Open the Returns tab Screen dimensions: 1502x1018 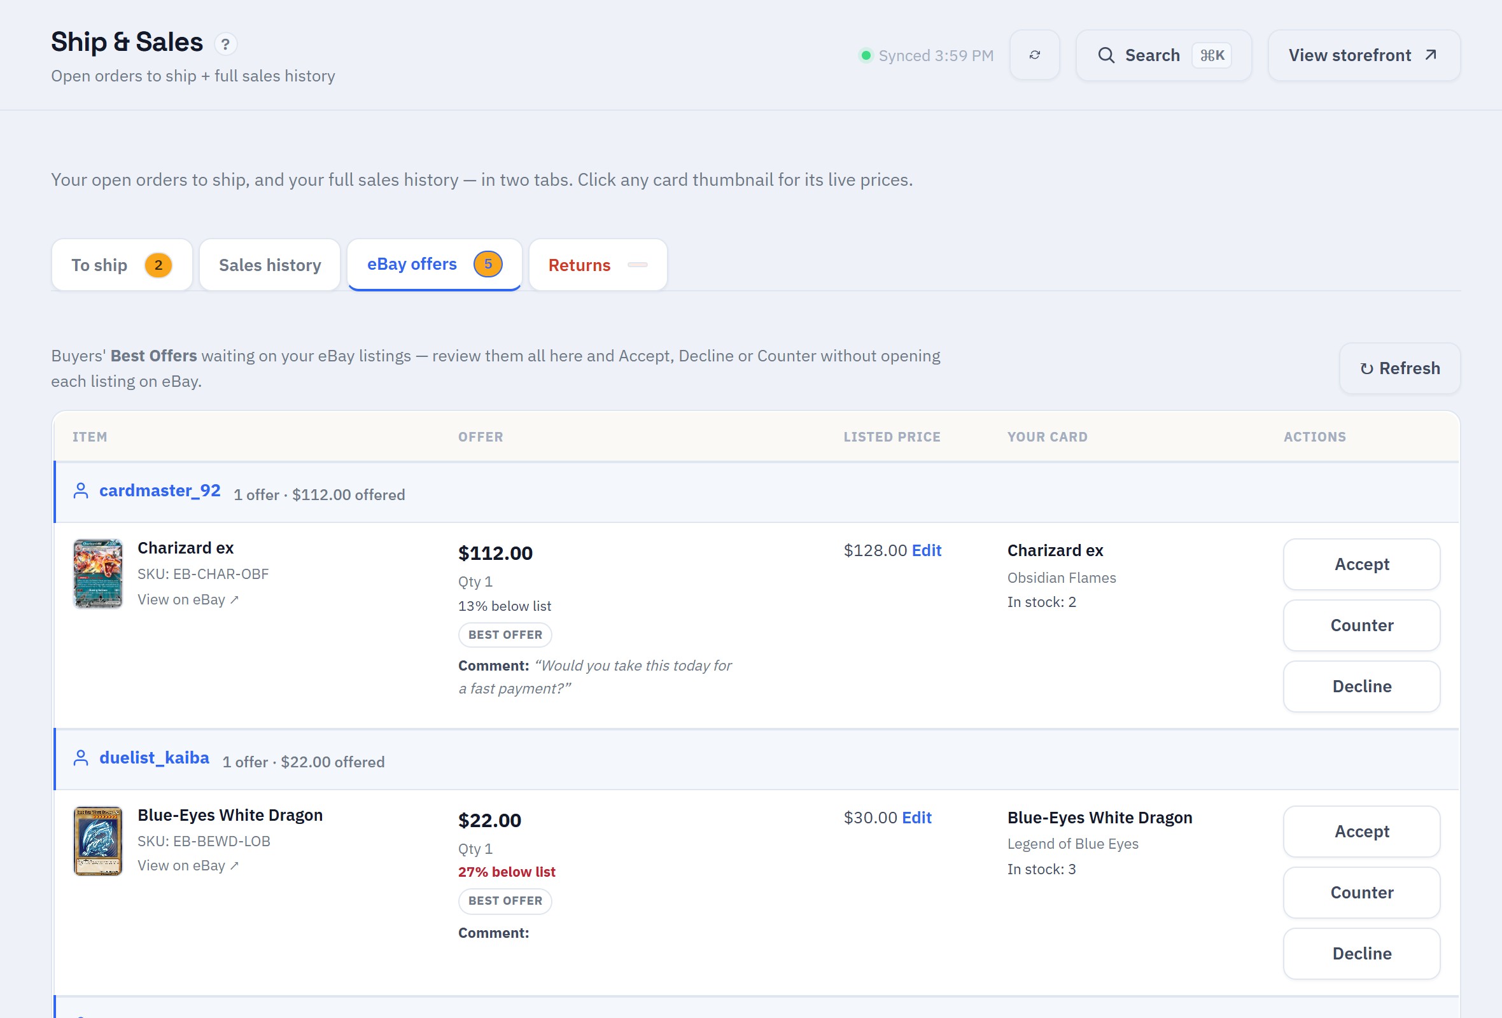pyautogui.click(x=598, y=265)
